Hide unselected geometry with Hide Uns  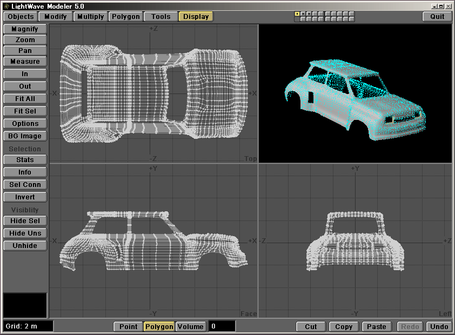(25, 233)
